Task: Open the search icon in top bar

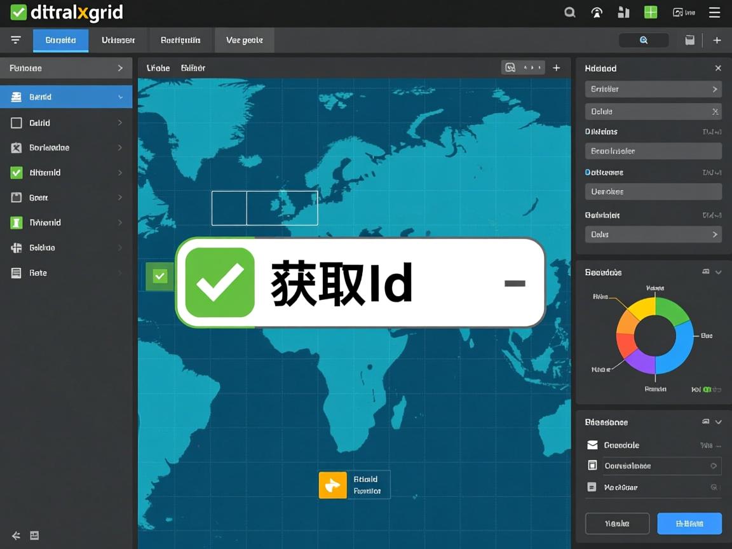Action: point(569,12)
